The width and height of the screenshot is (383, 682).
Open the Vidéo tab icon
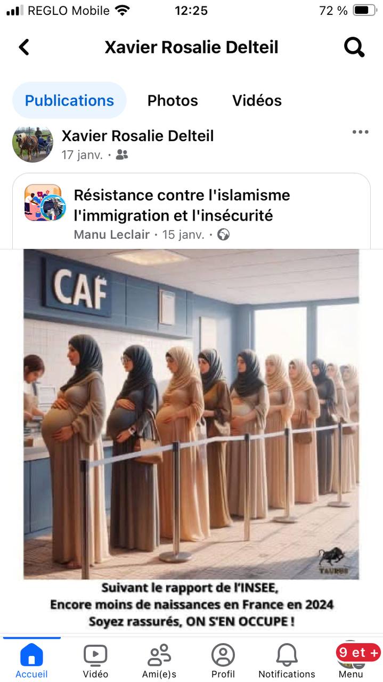point(95,661)
